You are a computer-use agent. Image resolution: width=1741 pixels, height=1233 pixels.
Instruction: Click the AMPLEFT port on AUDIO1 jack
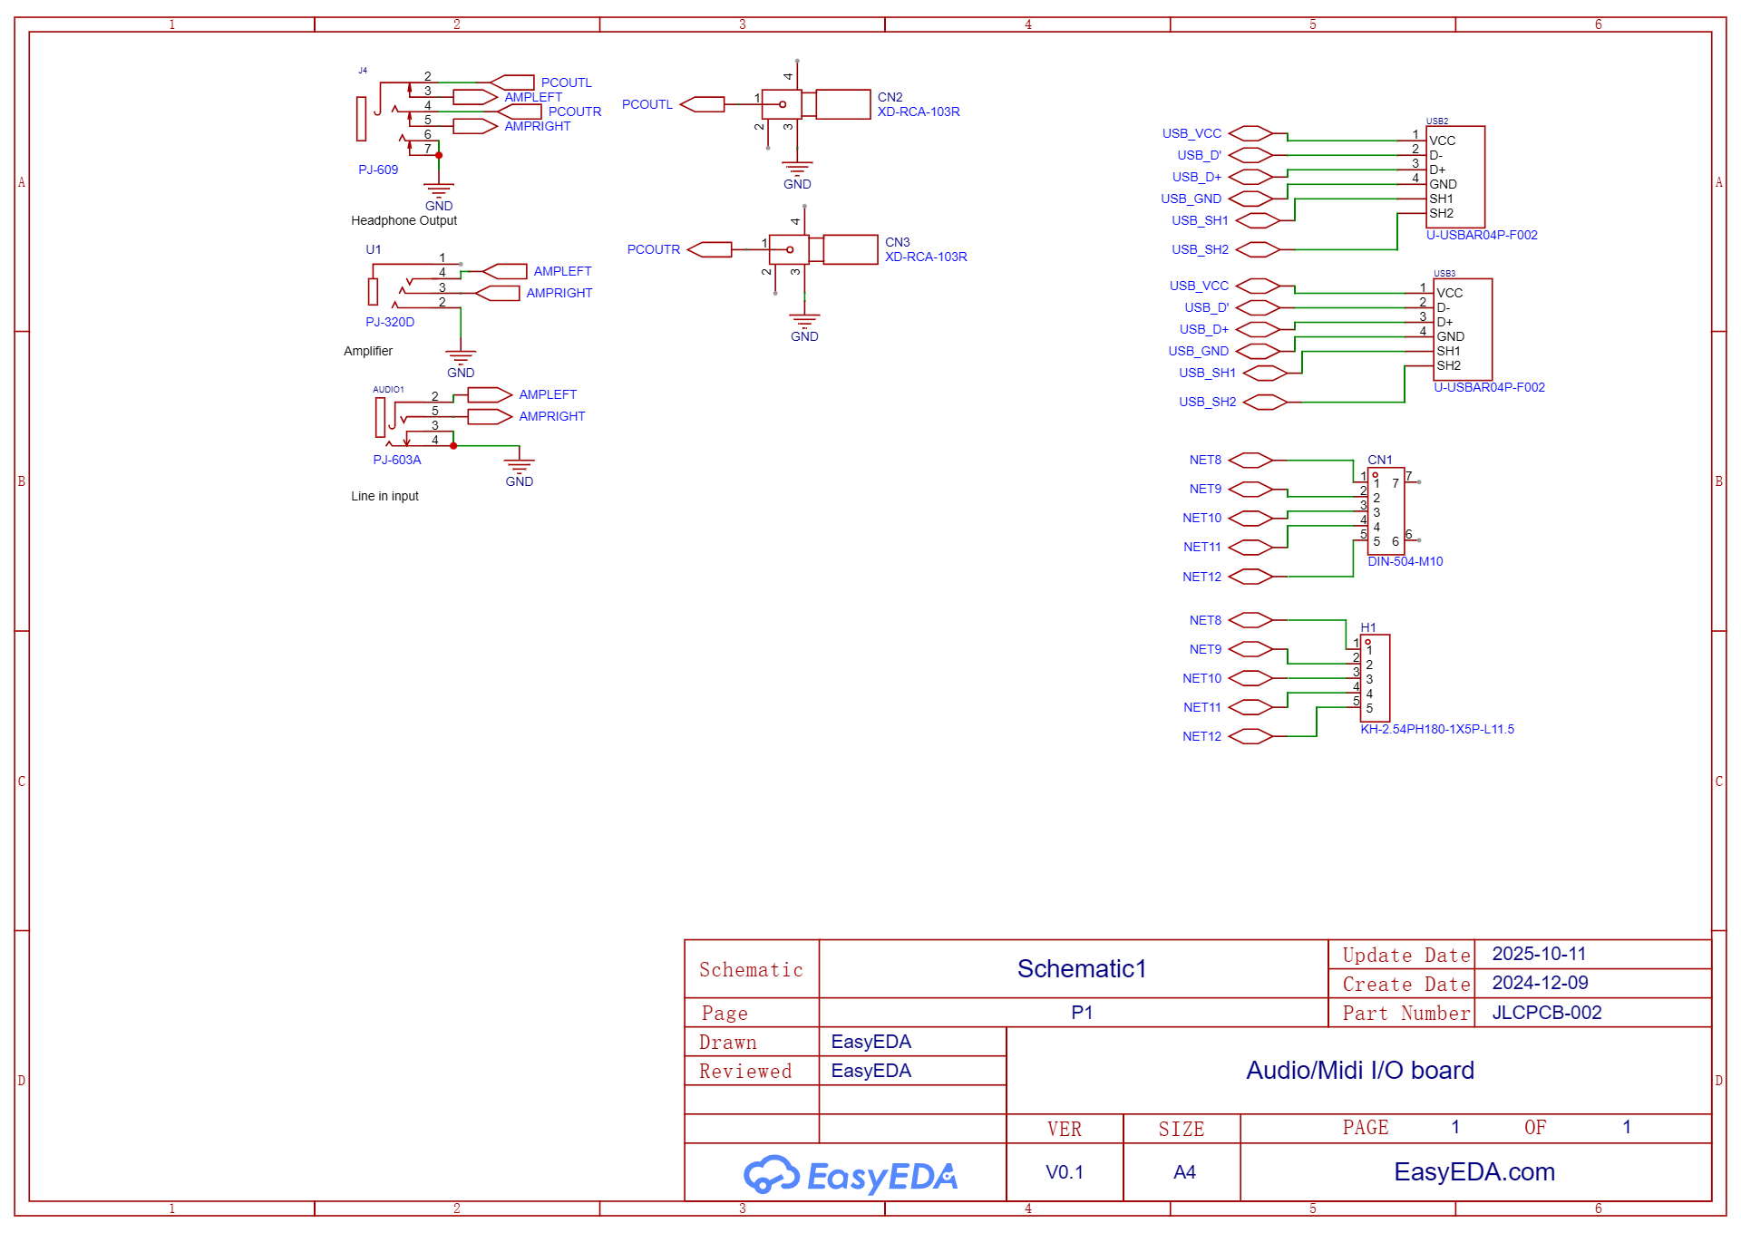tap(490, 394)
